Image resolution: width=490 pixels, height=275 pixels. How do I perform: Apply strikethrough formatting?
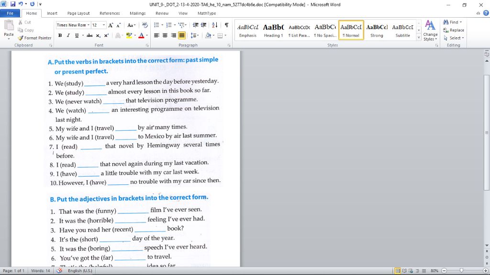[89, 35]
